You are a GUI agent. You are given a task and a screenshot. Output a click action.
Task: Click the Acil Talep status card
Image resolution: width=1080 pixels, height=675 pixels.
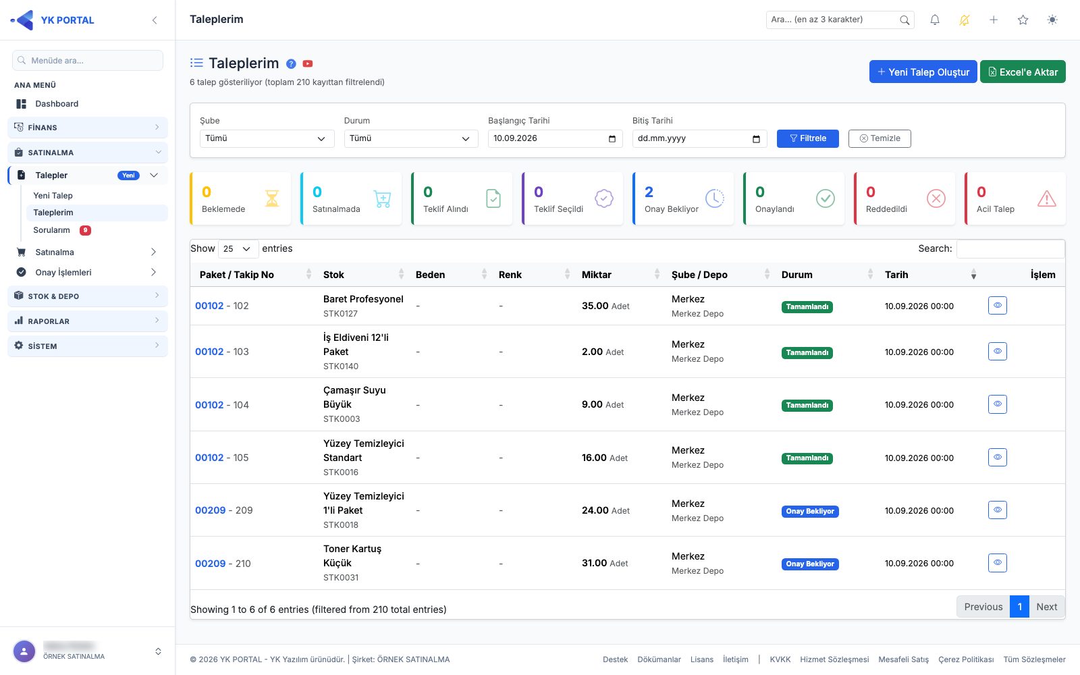click(x=1015, y=198)
